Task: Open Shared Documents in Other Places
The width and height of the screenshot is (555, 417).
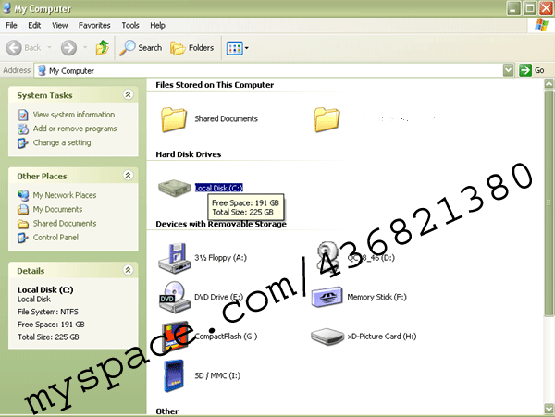Action: pyautogui.click(x=65, y=224)
